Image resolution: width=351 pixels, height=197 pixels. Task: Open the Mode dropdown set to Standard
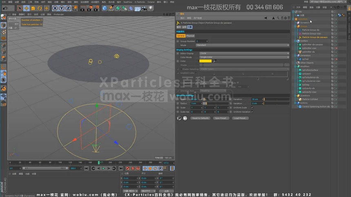click(x=242, y=45)
